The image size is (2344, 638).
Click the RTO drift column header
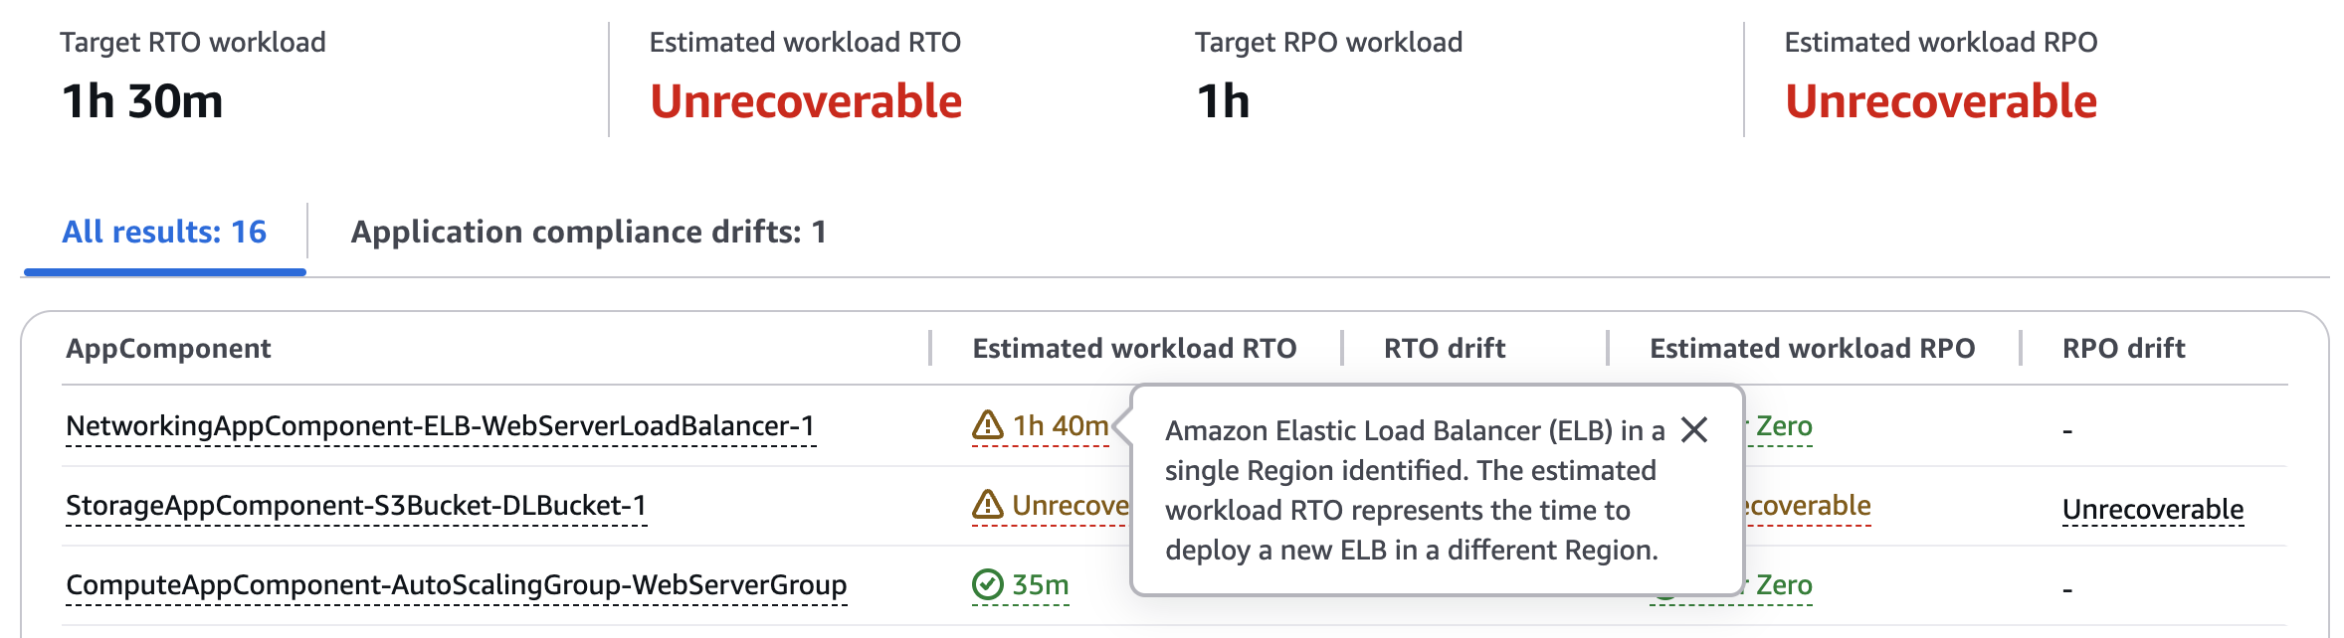point(1444,349)
